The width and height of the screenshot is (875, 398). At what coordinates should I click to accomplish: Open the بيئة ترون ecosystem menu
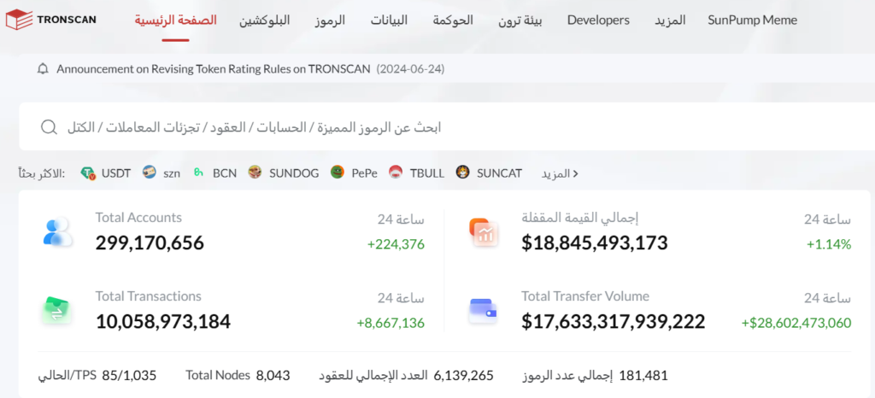pos(520,20)
